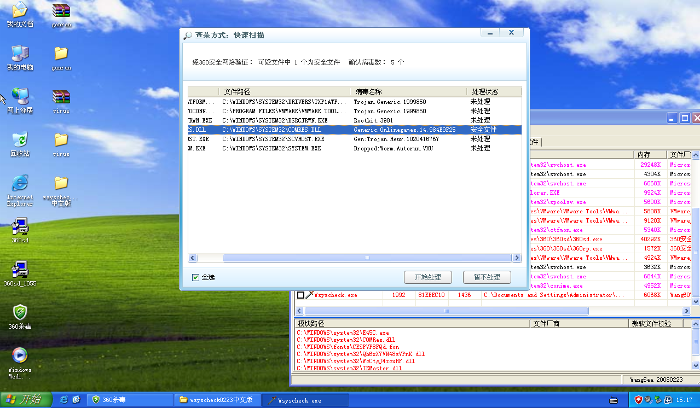
Task: Sort by 处理状态 column header
Action: 494,92
